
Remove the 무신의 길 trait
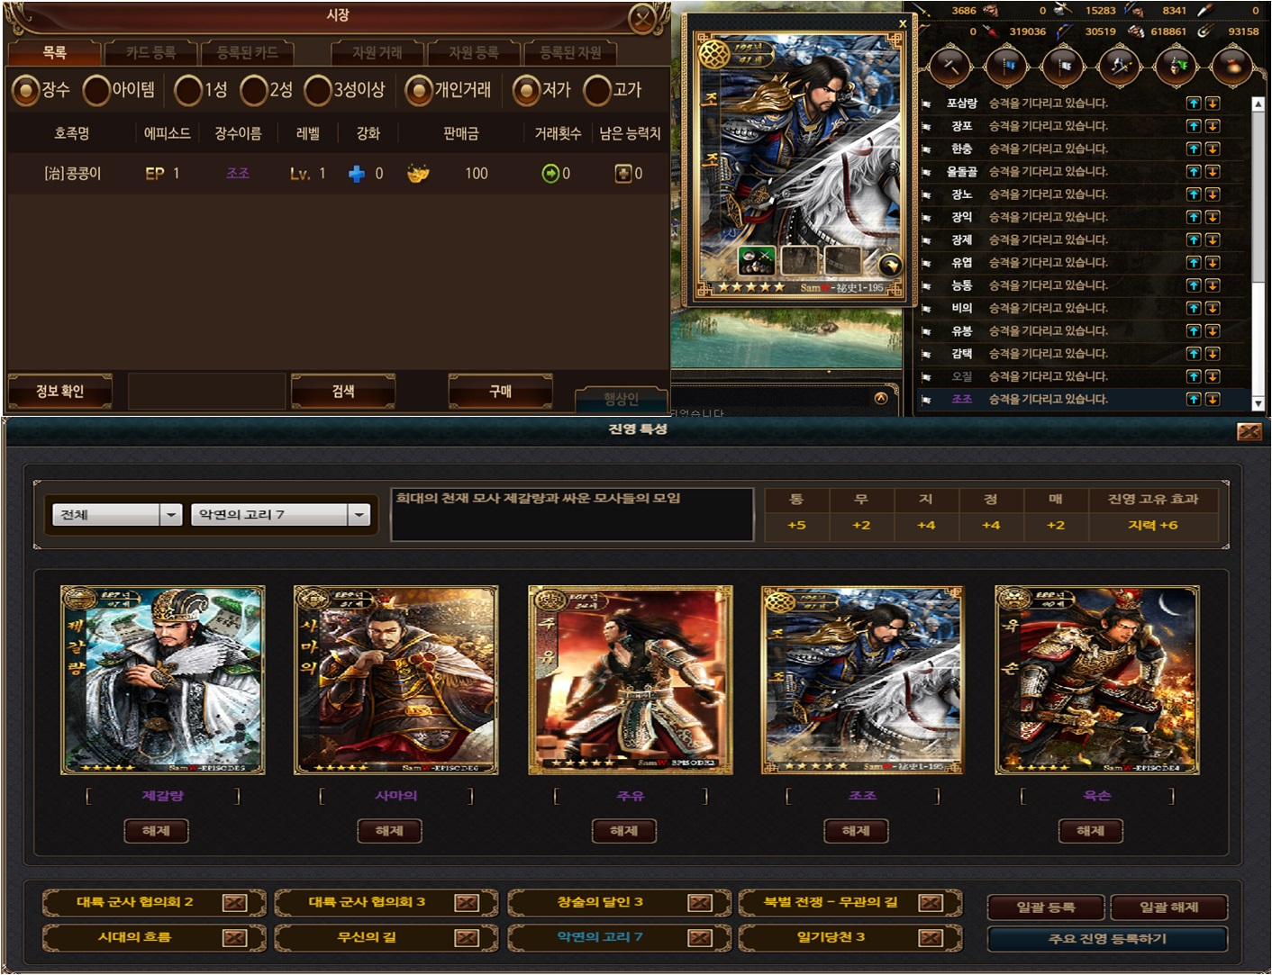(x=467, y=938)
